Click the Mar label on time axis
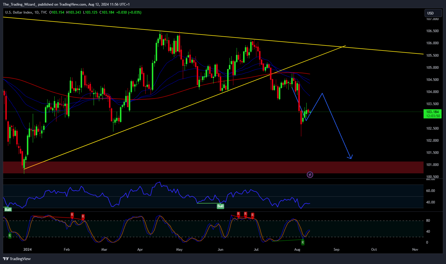446x264 pixels. pyautogui.click(x=104, y=250)
